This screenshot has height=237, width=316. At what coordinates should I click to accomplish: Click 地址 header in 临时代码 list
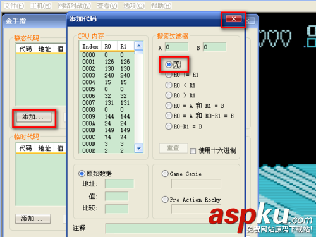pyautogui.click(x=44, y=149)
